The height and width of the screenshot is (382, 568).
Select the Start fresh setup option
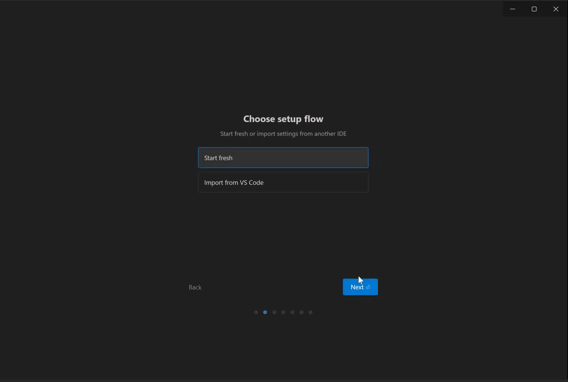pyautogui.click(x=283, y=158)
